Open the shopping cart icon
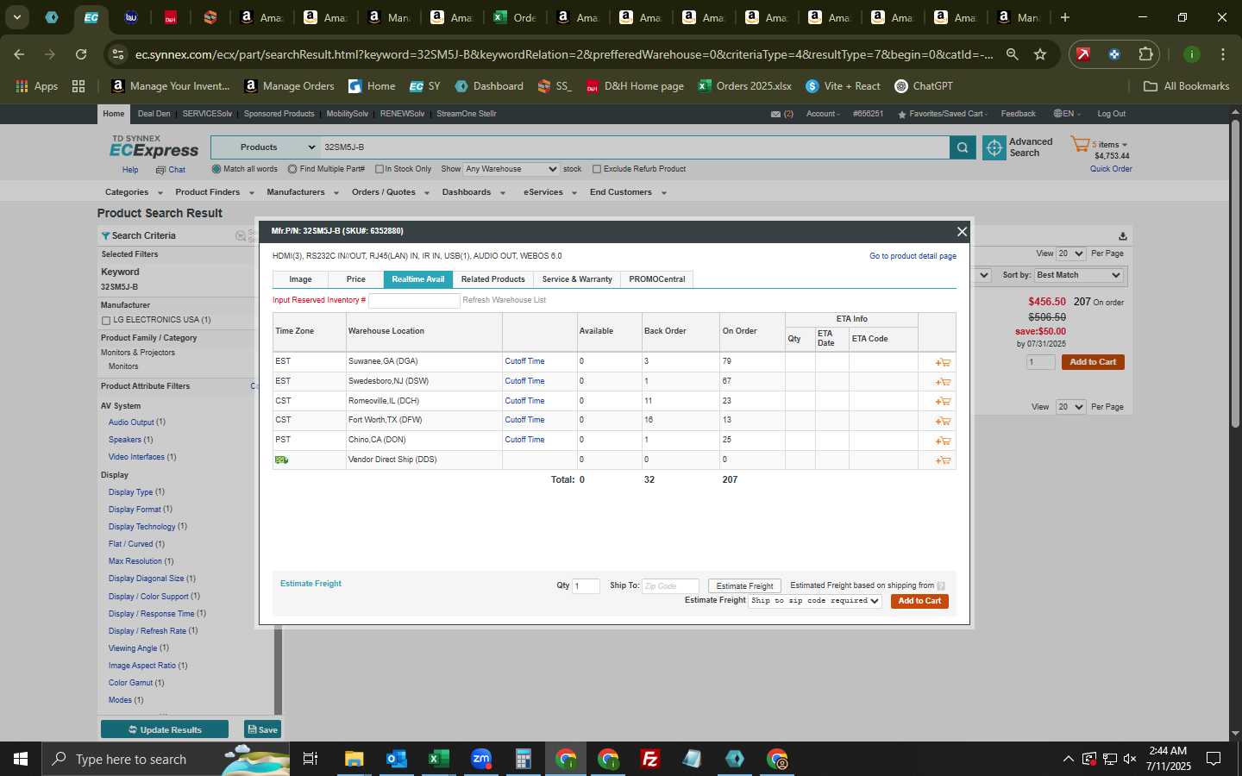The width and height of the screenshot is (1242, 776). (1080, 144)
